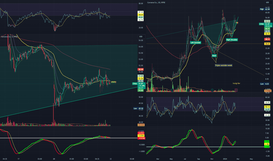
Task: Click the 2024 label on daily time axis
Action: pos(225,159)
